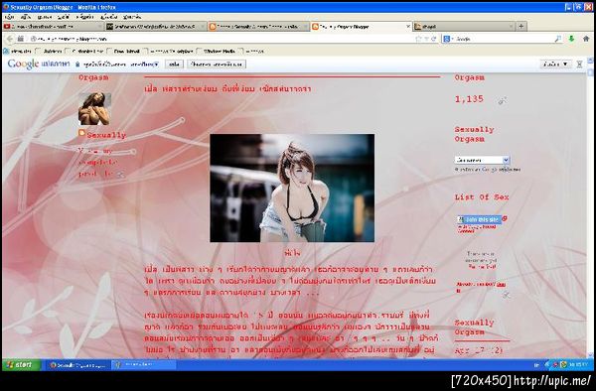Screen dimensions: 596x391
Task: Open the Free Hotmail bookmark
Action: pos(124,51)
